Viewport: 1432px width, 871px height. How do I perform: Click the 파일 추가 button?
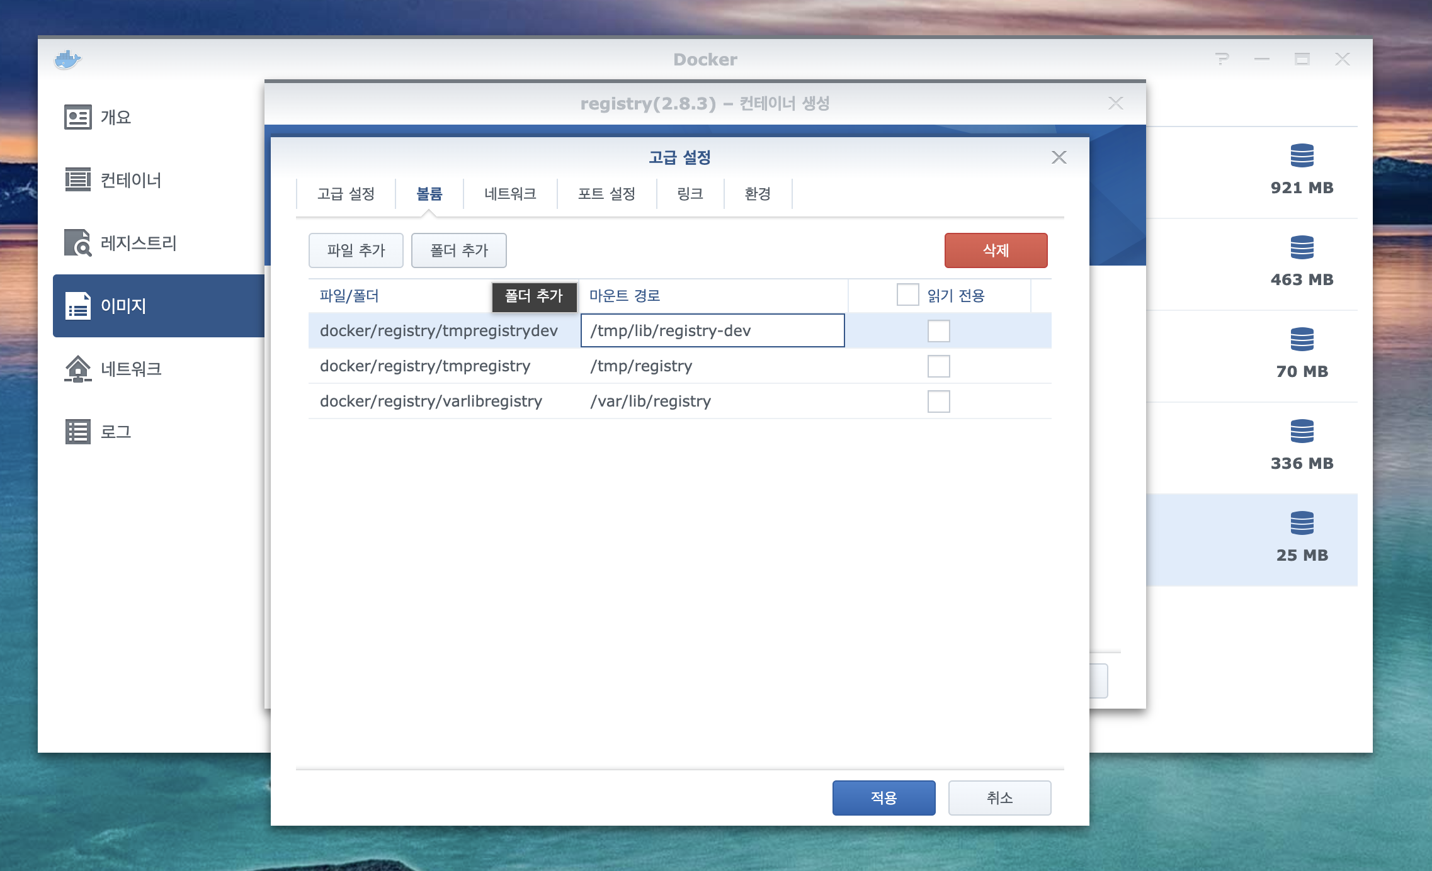click(x=356, y=250)
